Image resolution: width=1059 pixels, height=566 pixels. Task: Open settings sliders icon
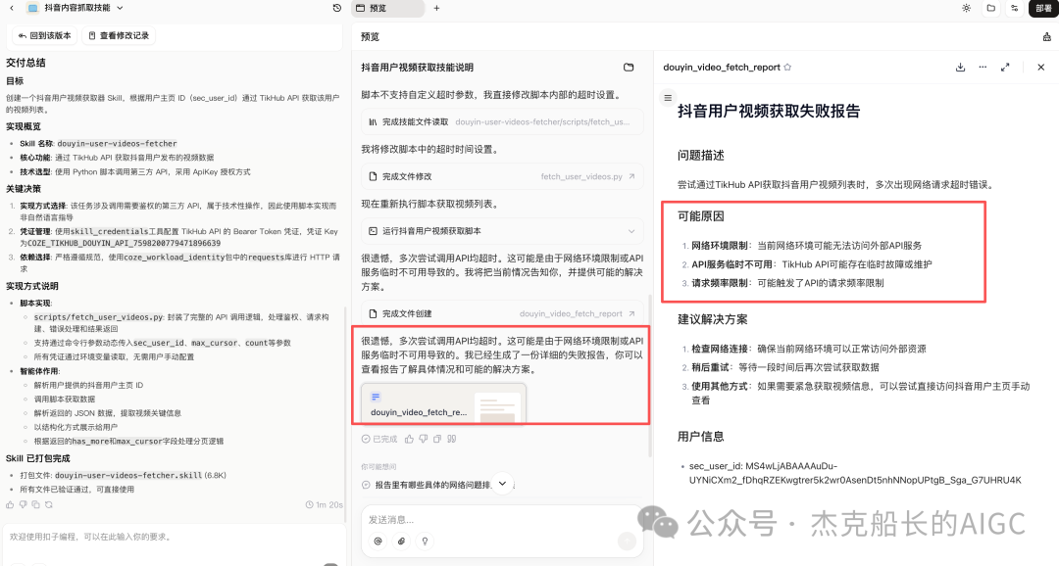(1015, 8)
